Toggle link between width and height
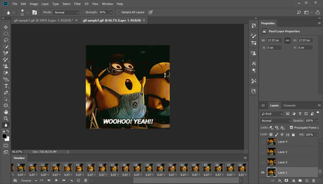 pos(287,41)
